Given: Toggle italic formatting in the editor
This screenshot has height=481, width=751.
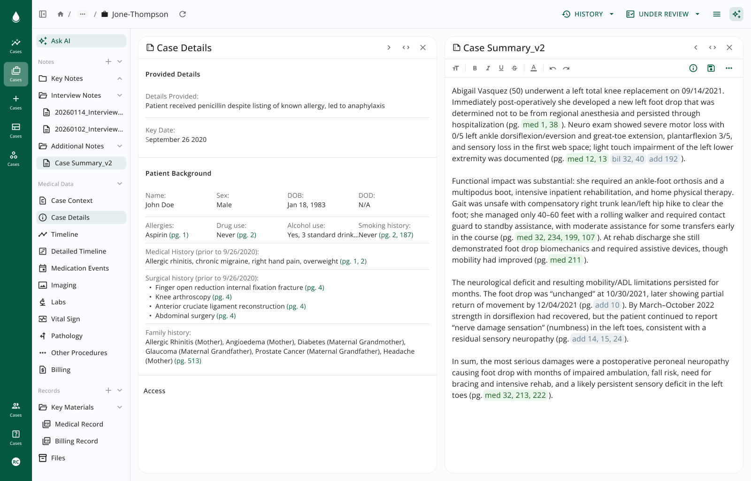Looking at the screenshot, I should click(488, 68).
